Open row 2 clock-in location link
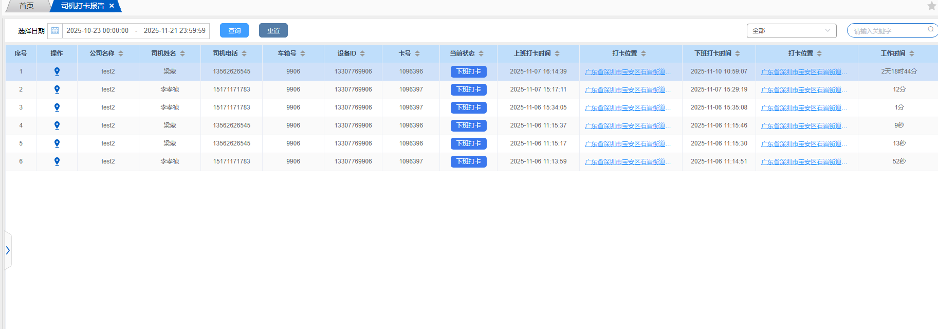Image resolution: width=938 pixels, height=329 pixels. click(x=627, y=90)
